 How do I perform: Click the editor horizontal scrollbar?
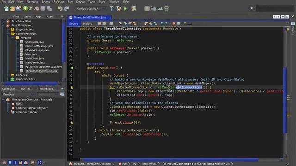(x=171, y=160)
